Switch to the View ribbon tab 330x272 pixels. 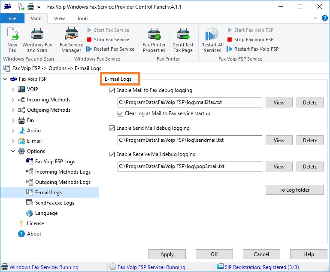[59, 18]
